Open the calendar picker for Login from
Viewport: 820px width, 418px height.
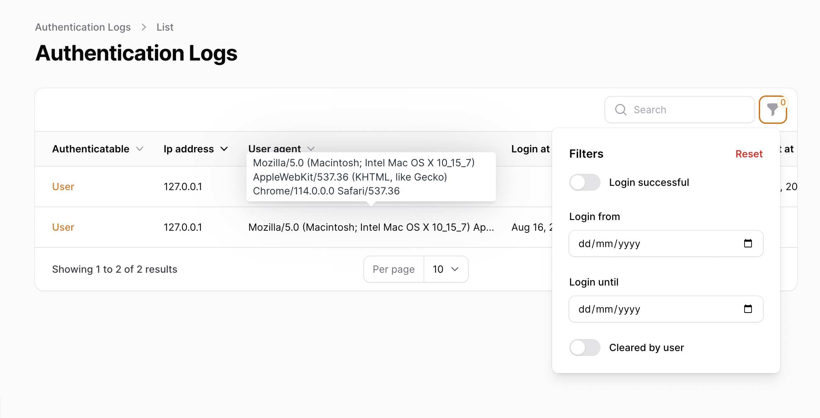[x=748, y=244]
